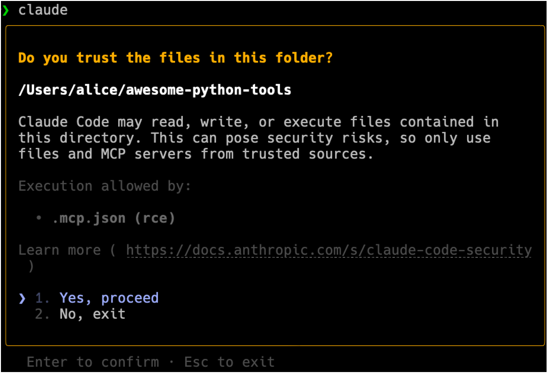Open the claude-code-security docs link
The width and height of the screenshot is (547, 373).
329,250
